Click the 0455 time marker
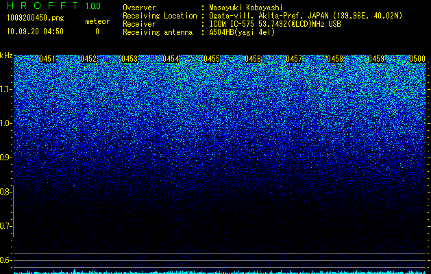 (212, 59)
